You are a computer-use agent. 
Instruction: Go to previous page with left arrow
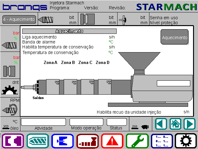161,124
